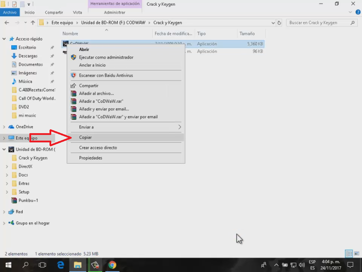The width and height of the screenshot is (362, 272).
Task: Open the DVD2 folder in sidebar
Action: [x=24, y=107]
